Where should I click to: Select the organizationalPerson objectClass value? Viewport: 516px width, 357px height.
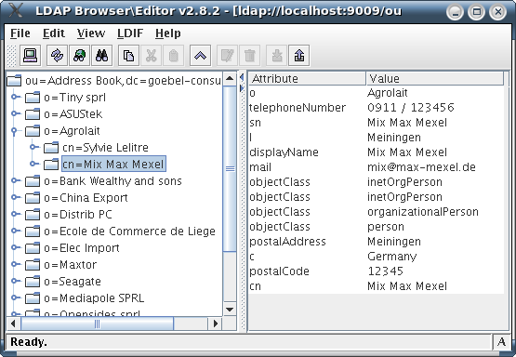coord(423,212)
